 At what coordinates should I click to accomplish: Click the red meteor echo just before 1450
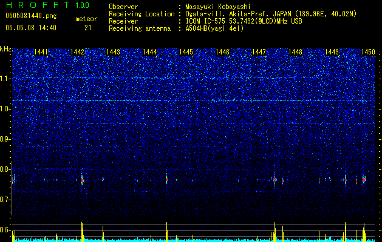coord(364,180)
